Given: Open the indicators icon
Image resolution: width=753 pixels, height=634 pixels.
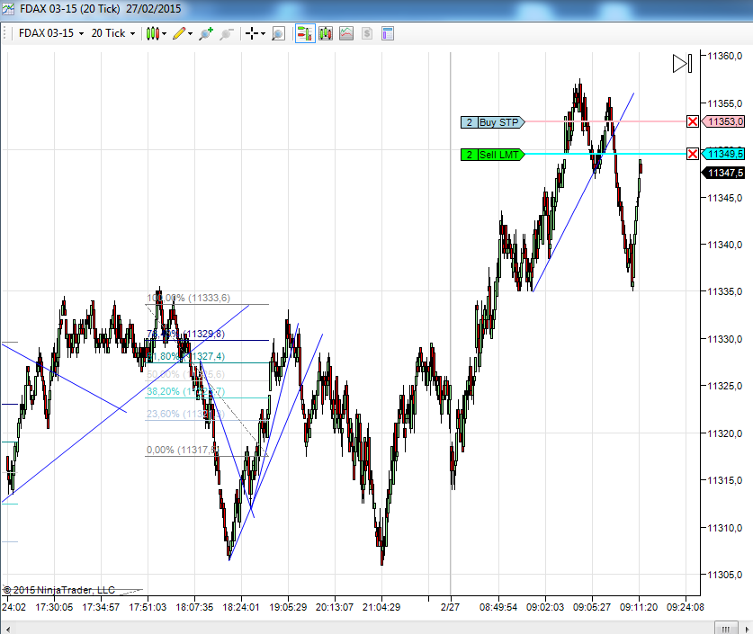Looking at the screenshot, I should point(346,33).
